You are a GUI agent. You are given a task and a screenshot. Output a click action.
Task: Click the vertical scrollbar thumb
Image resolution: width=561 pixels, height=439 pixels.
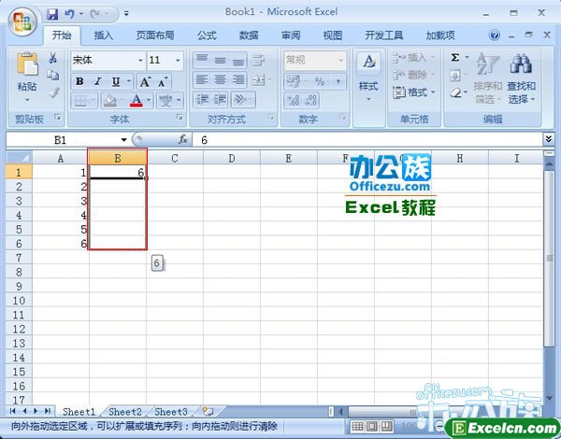pos(549,258)
